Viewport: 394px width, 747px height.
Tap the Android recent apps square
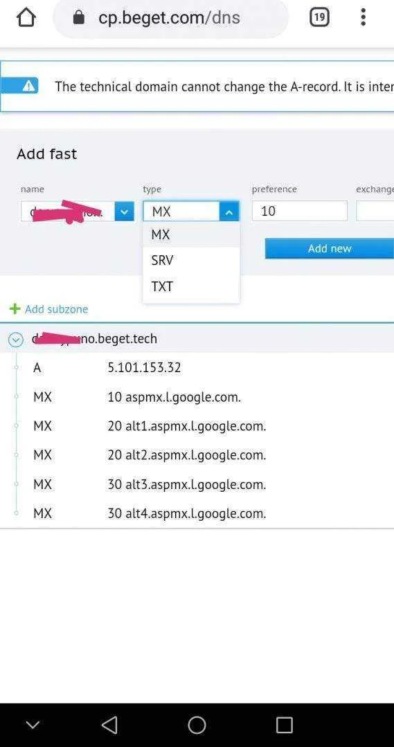[x=285, y=725]
